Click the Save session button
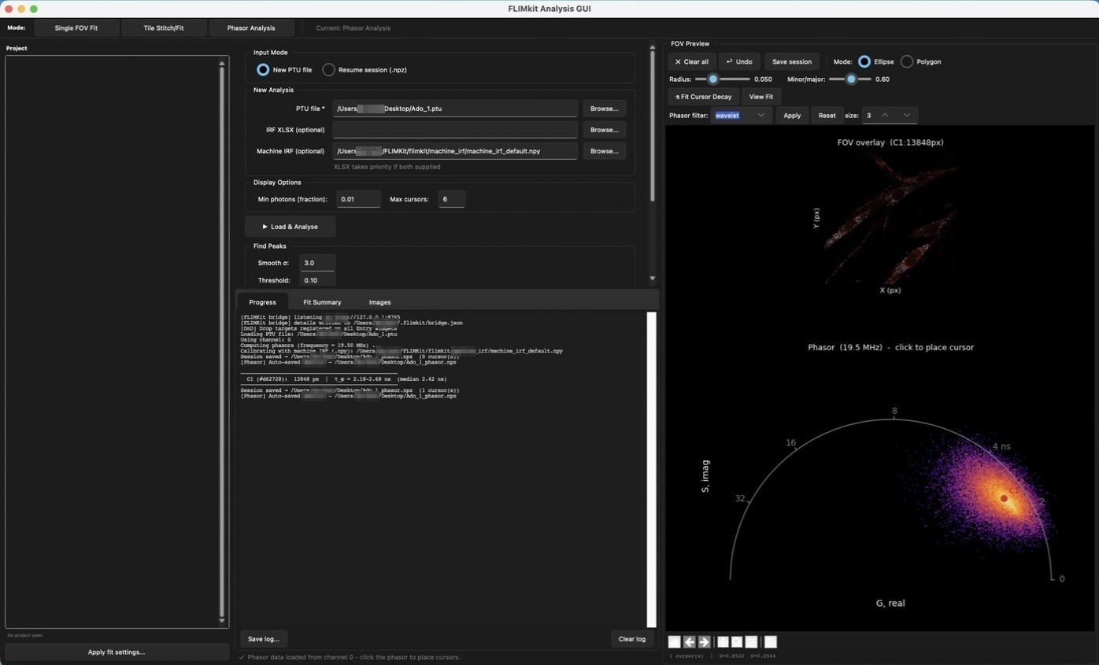The height and width of the screenshot is (665, 1099). (792, 61)
